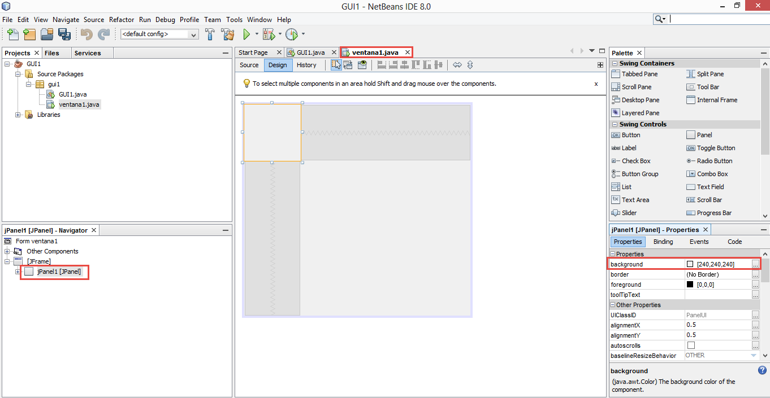Select the Tabbed Pane container in the Palette

[640, 74]
